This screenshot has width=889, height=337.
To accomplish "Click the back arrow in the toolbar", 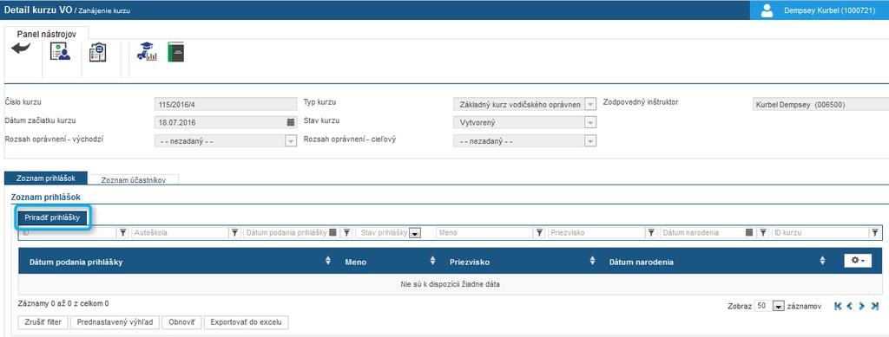I will [x=21, y=49].
